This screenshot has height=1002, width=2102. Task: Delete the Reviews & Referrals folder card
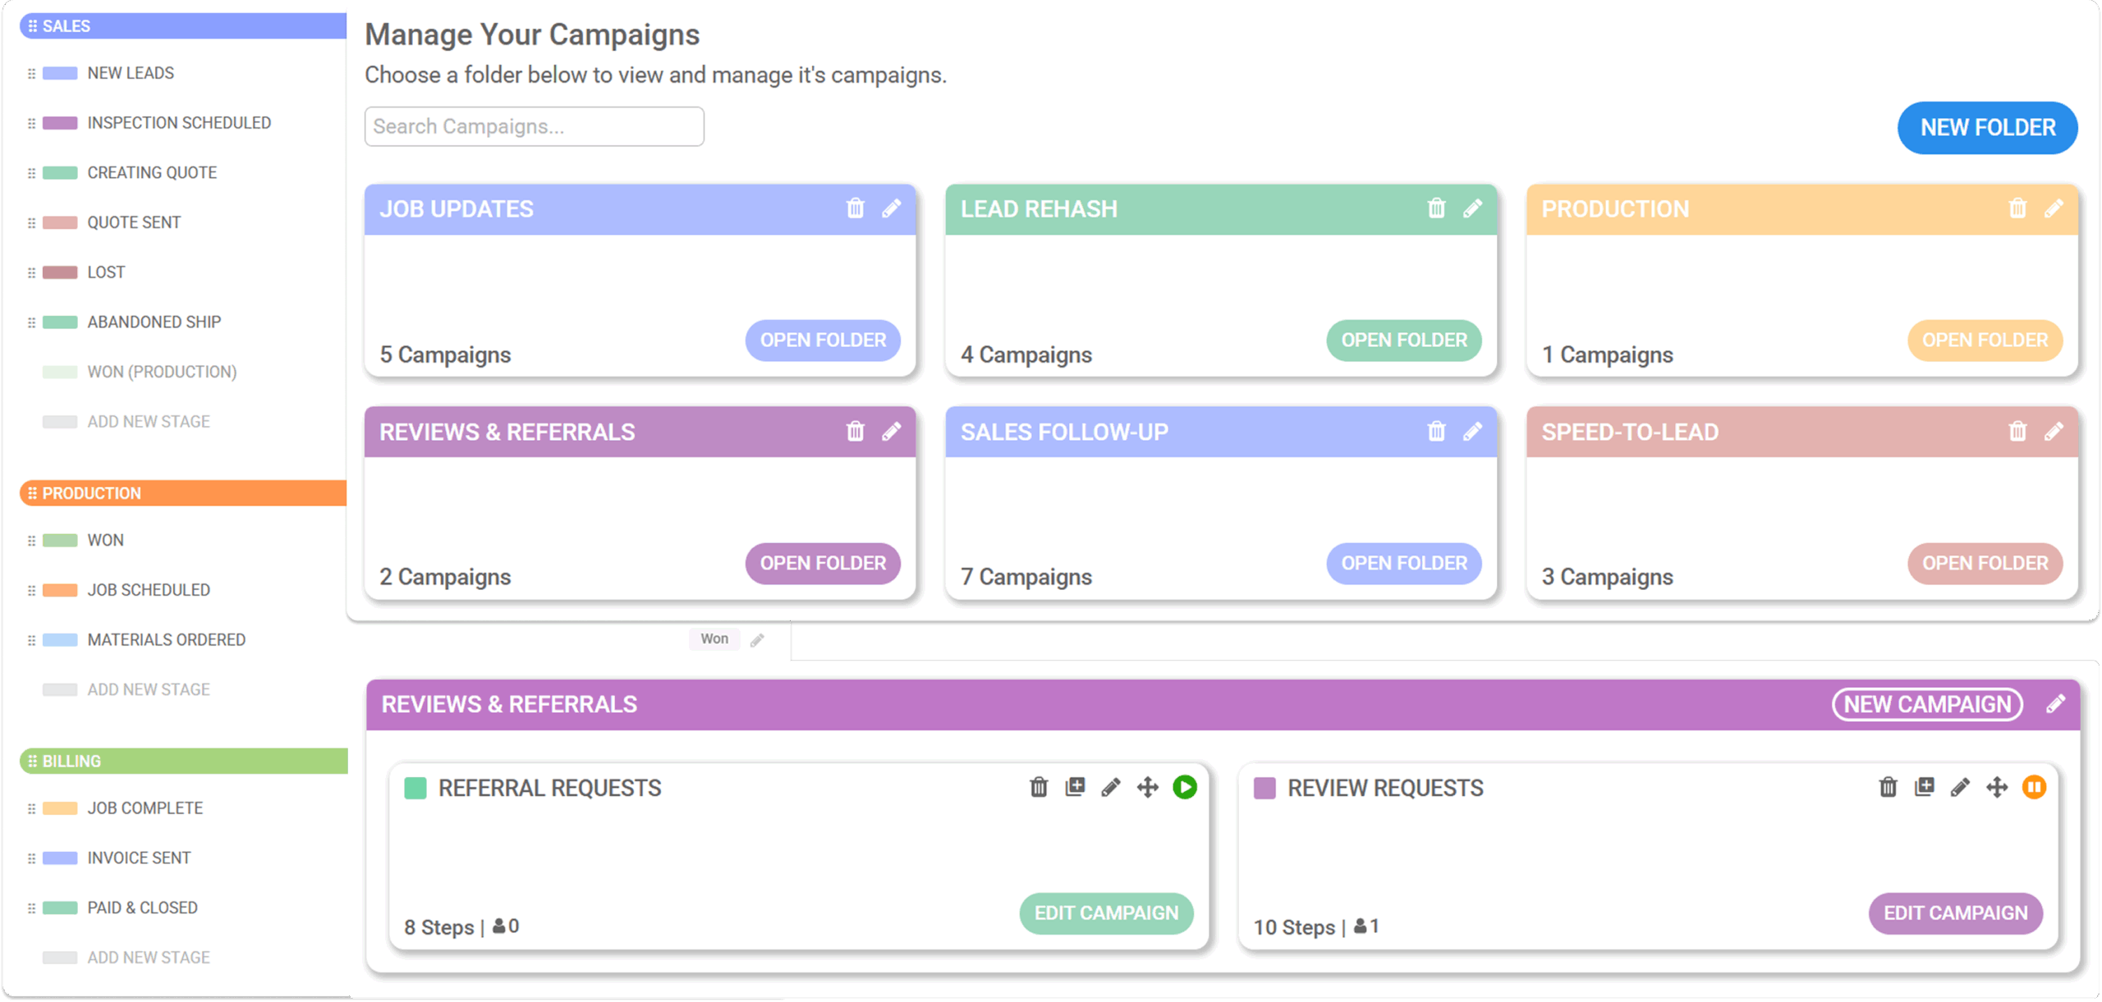[855, 432]
